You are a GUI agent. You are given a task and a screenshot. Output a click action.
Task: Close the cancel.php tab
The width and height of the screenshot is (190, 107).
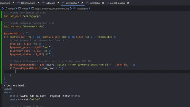coord(103,3)
